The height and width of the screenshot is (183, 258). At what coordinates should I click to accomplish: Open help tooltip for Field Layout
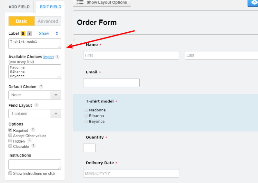point(36,105)
